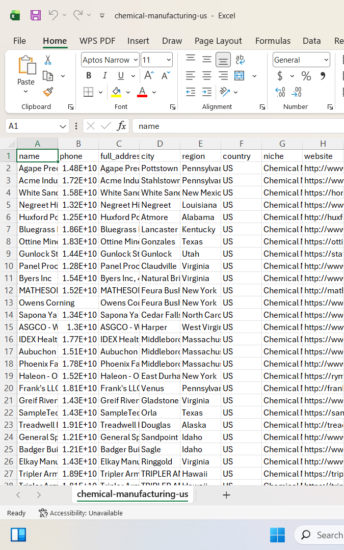
Task: Click Accounting Number Format dollar icon
Action: point(280,76)
